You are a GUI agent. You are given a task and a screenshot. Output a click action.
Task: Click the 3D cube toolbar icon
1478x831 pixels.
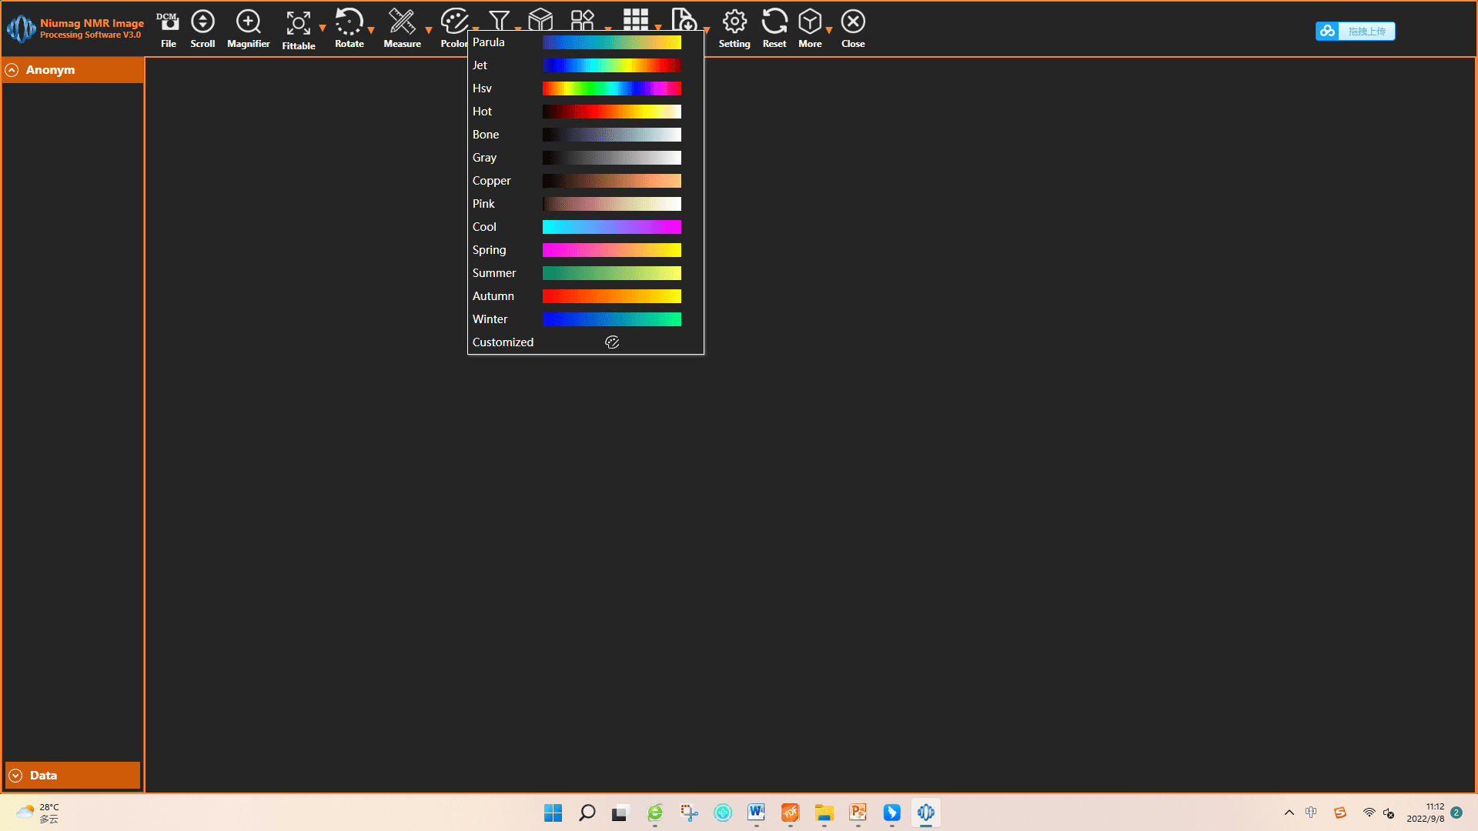click(540, 19)
